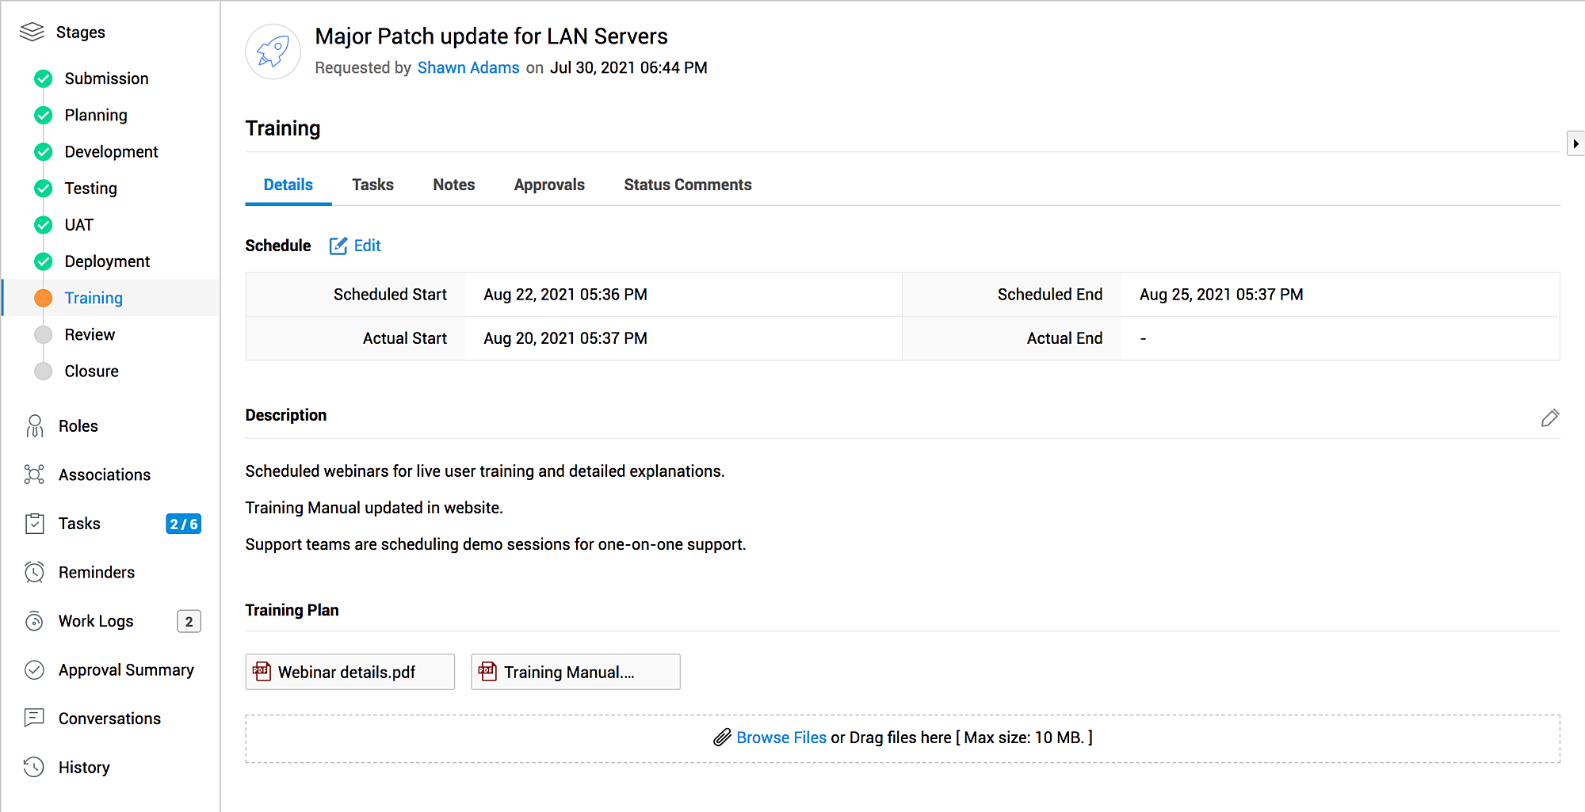Click the PDF icon of Training Manual
The width and height of the screenshot is (1585, 812).
[x=487, y=672]
